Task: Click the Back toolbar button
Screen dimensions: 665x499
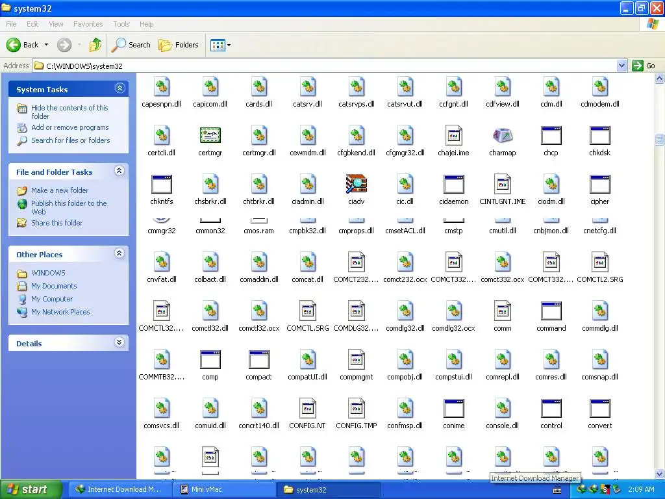Action: (23, 45)
